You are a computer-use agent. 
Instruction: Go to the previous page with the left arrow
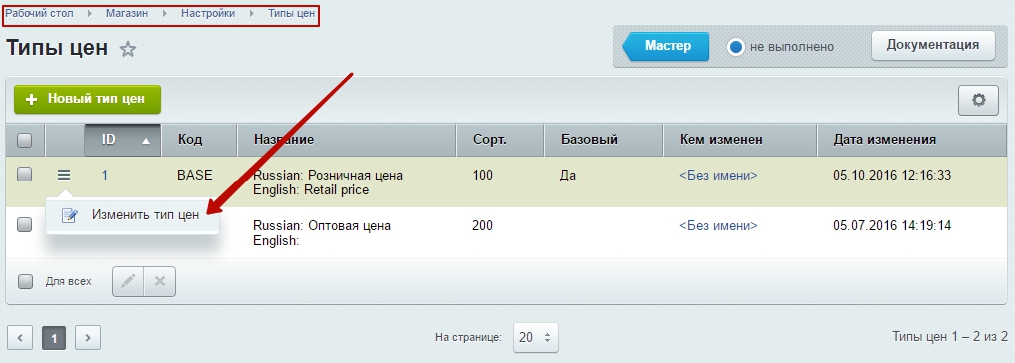20,337
